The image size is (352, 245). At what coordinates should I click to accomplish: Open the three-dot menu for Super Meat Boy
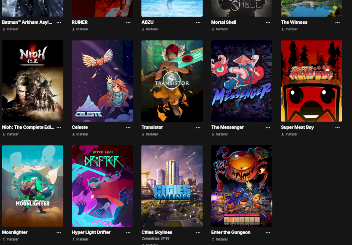coord(337,128)
